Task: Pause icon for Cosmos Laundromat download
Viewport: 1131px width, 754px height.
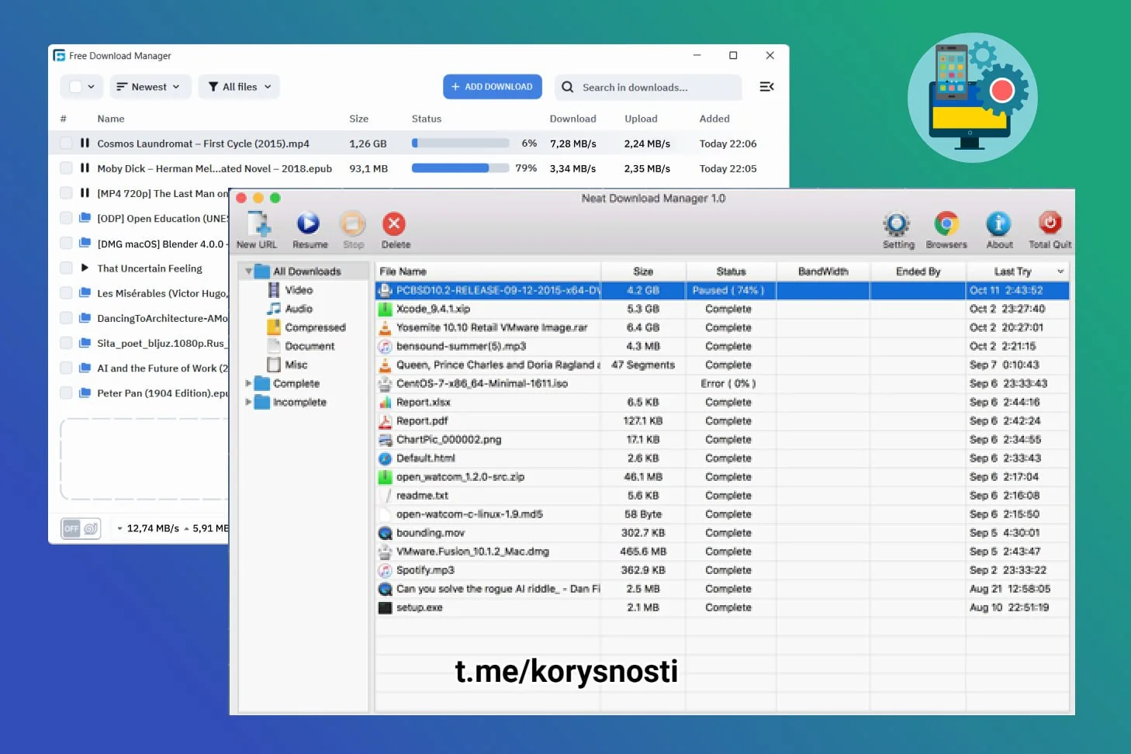Action: (x=85, y=144)
